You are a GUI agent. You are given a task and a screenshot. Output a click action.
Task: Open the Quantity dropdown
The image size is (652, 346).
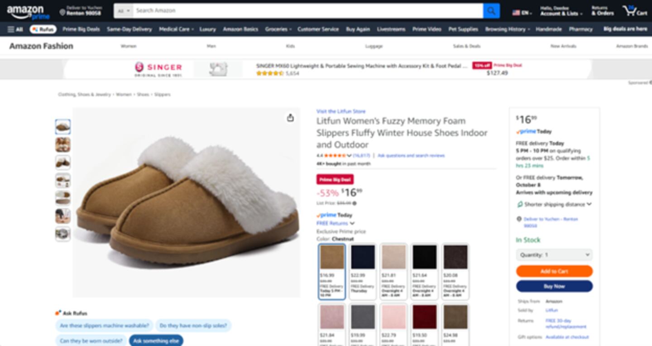554,255
